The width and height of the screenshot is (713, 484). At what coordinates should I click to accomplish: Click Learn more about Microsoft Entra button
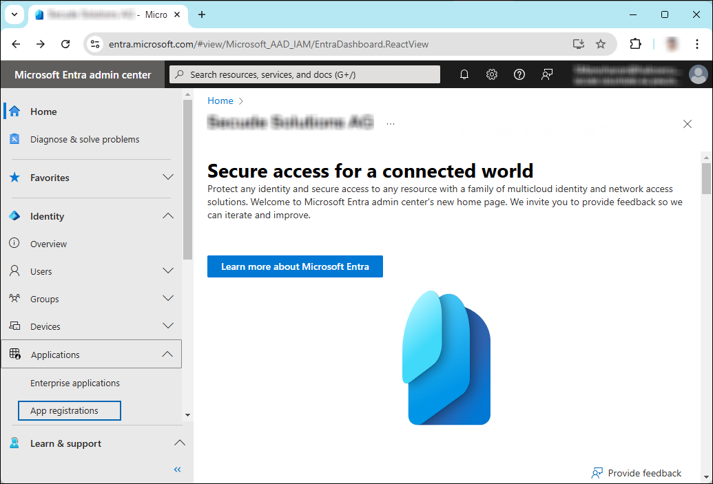(295, 266)
